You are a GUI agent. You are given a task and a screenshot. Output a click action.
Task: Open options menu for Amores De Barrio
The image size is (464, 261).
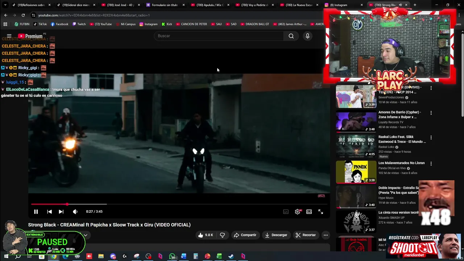tap(431, 113)
